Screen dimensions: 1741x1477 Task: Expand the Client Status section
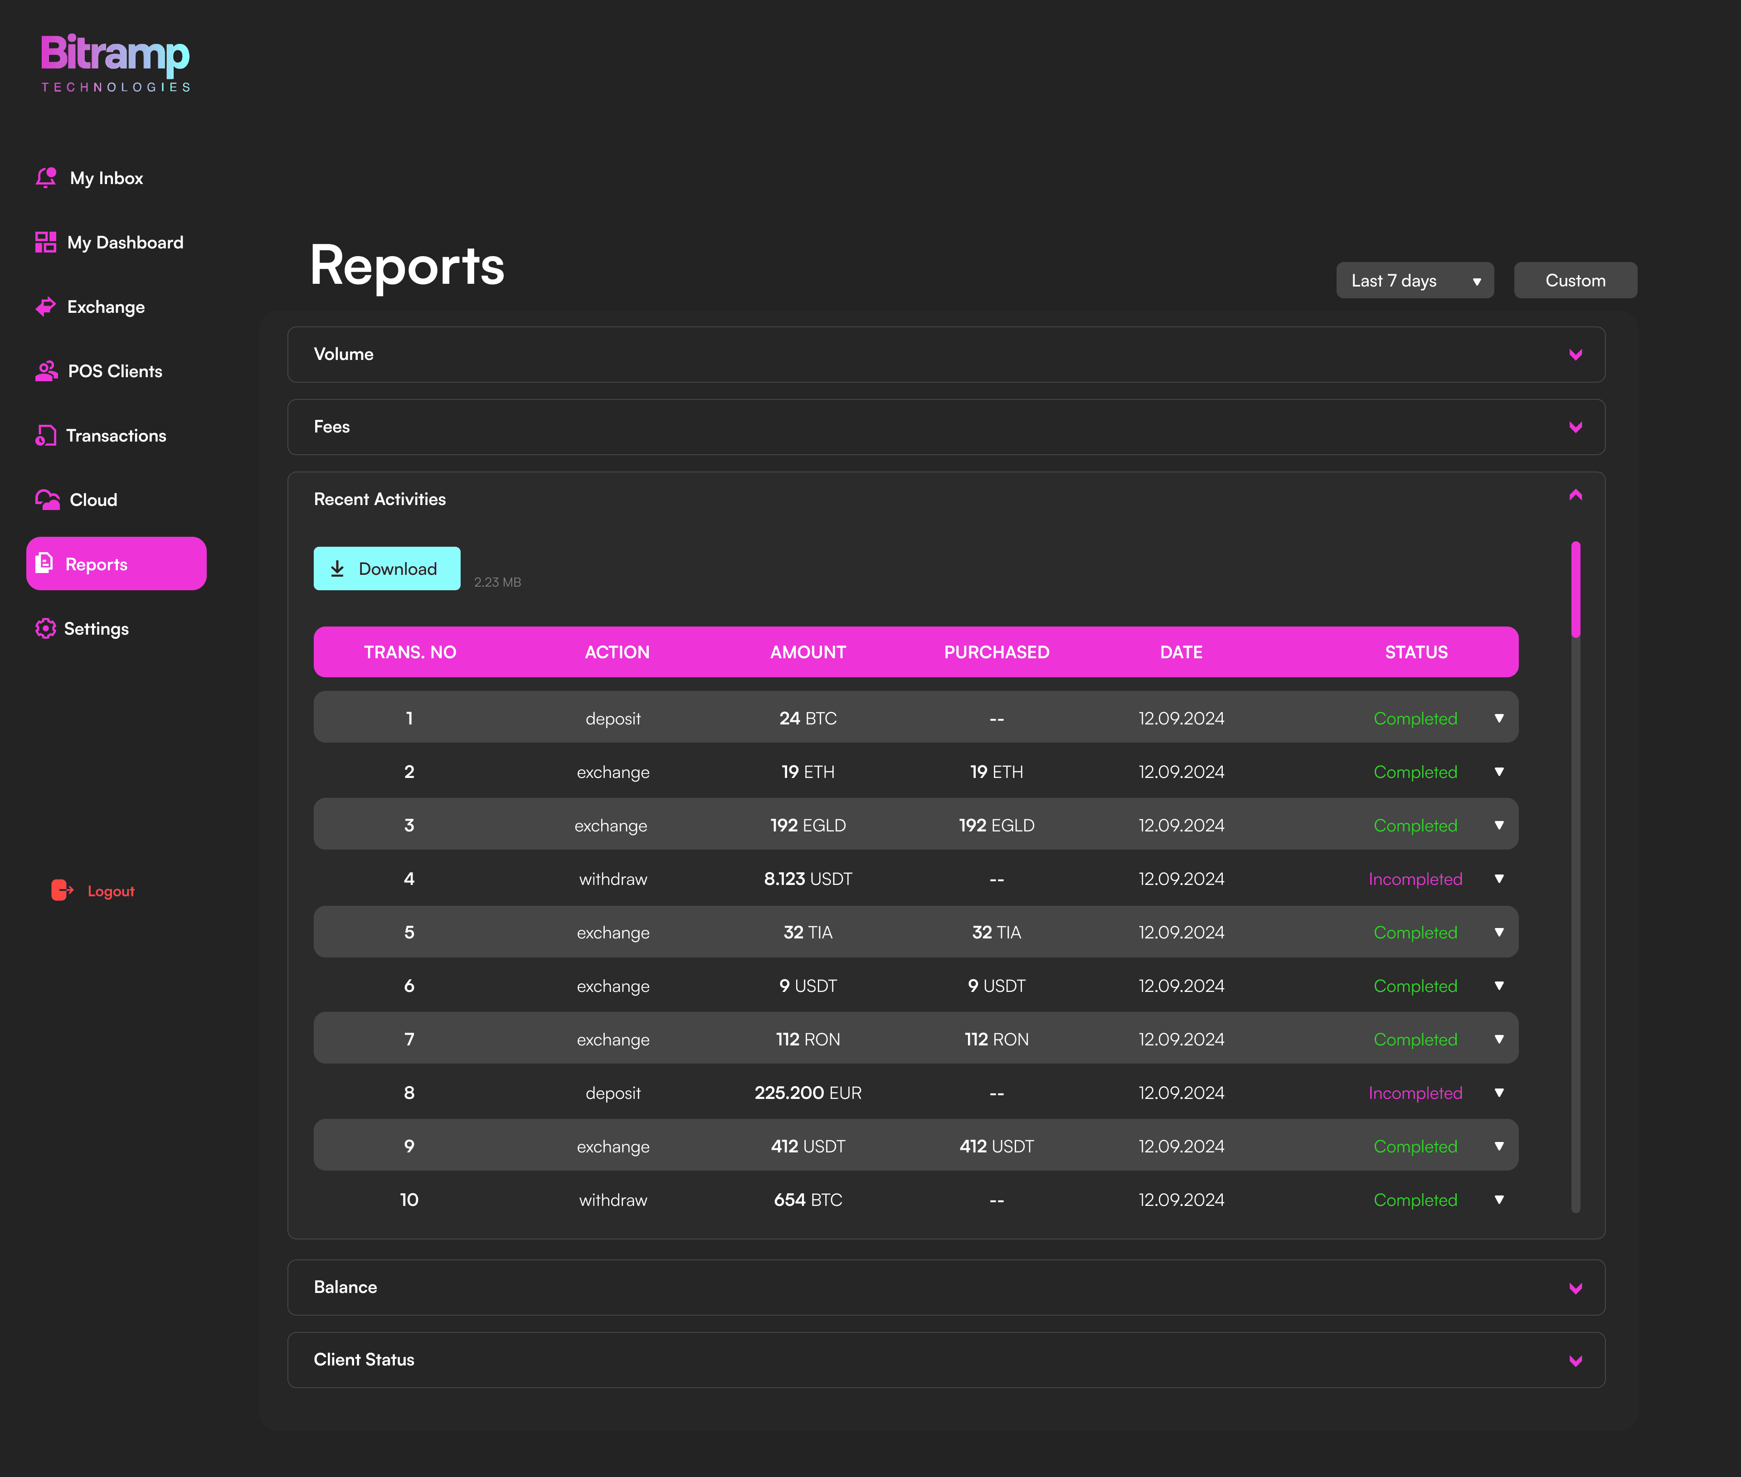point(1575,1360)
